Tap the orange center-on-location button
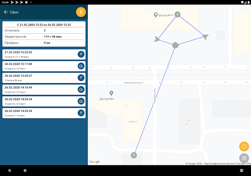The width and height of the screenshot is (251, 176). point(244,146)
